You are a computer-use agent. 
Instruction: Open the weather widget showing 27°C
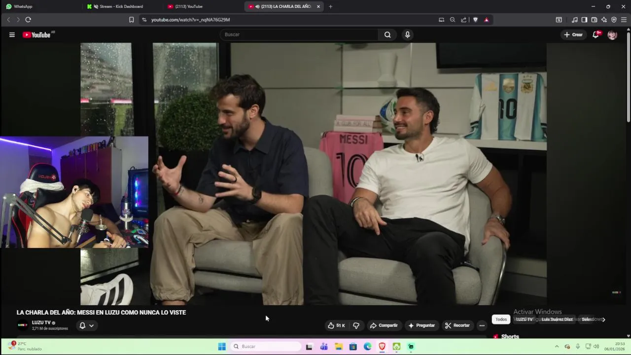coord(25,346)
